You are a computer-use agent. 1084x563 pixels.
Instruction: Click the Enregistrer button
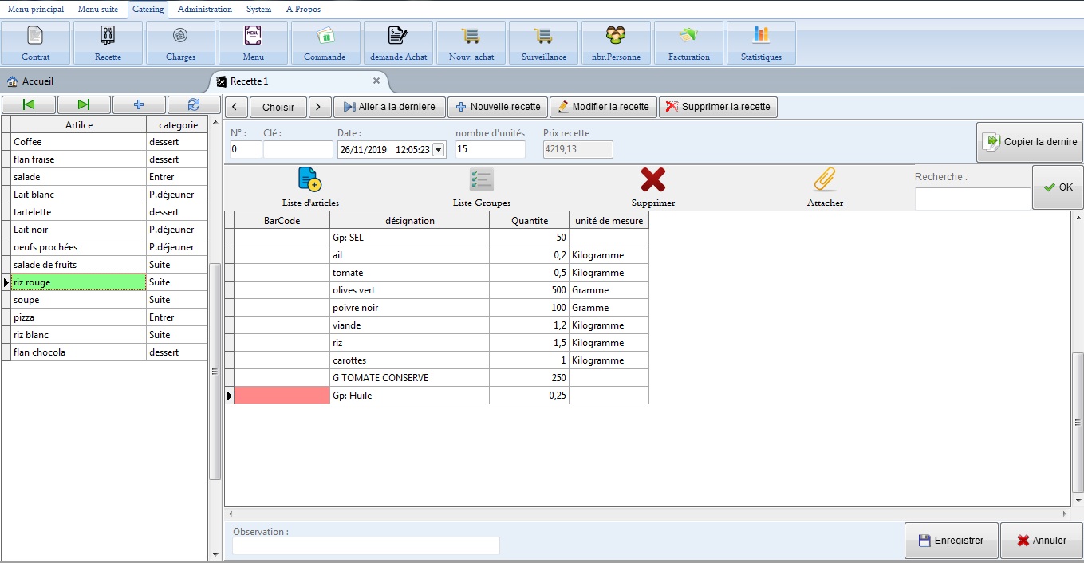tap(951, 541)
